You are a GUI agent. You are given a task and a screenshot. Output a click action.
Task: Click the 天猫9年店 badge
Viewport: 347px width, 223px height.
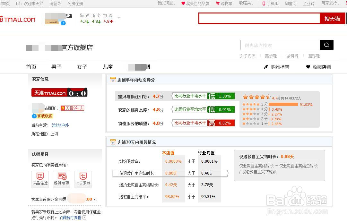click(x=73, y=108)
